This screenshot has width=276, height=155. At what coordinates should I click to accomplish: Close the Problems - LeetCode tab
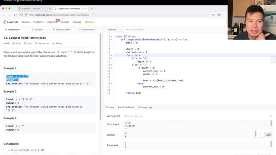pyautogui.click(x=50, y=9)
